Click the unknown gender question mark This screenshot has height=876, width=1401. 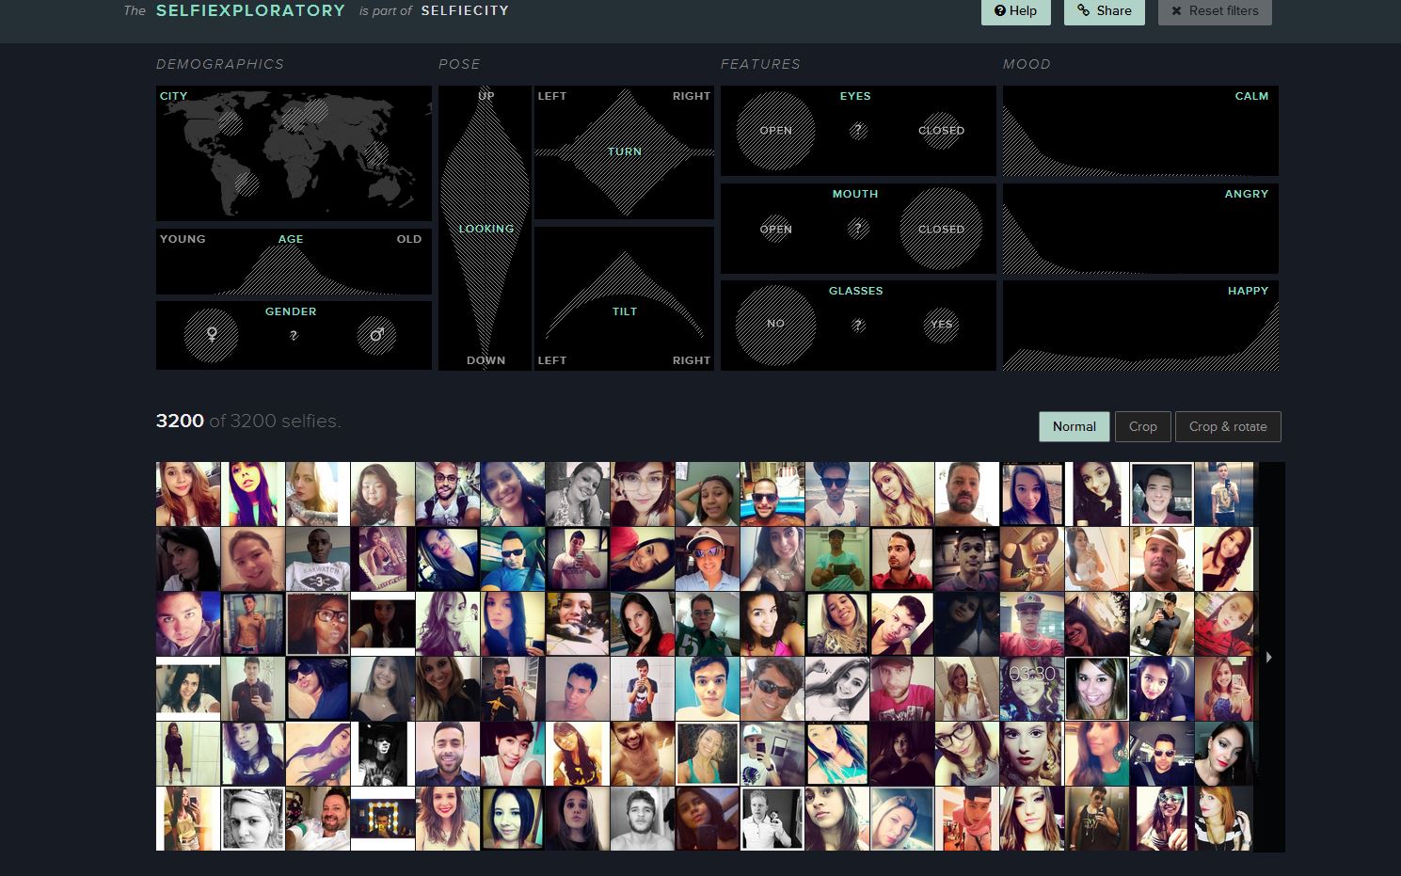(x=294, y=336)
